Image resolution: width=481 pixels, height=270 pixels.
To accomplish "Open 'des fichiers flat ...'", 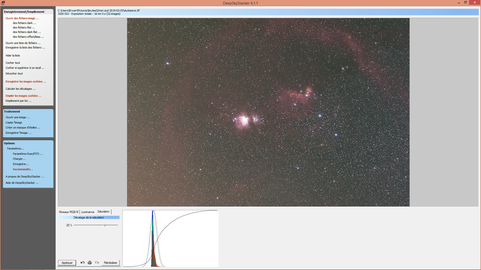I will (x=24, y=27).
